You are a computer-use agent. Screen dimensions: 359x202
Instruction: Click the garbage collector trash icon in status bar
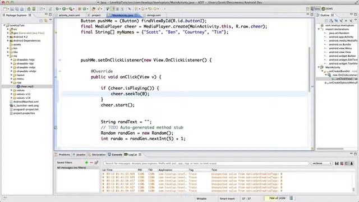tap(291, 198)
